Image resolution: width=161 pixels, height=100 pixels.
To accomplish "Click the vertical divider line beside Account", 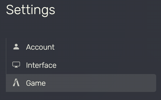I will click(6, 47).
